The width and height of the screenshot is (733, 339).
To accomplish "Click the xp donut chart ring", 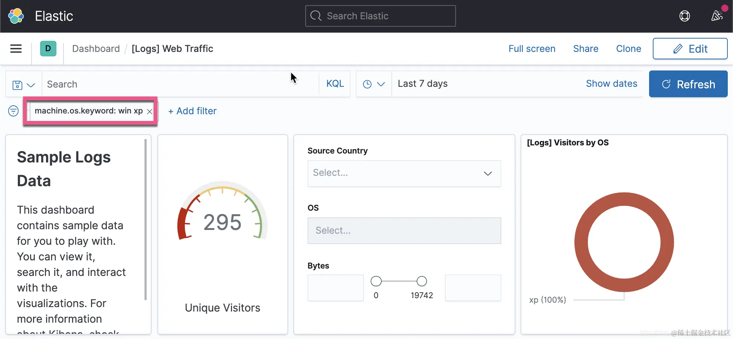I will click(x=581, y=243).
